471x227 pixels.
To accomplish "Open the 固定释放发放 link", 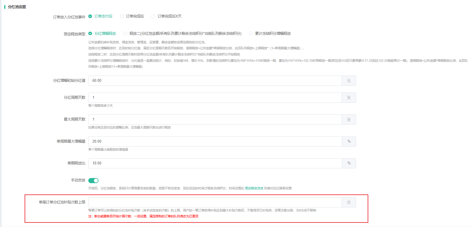I will [x=254, y=188].
